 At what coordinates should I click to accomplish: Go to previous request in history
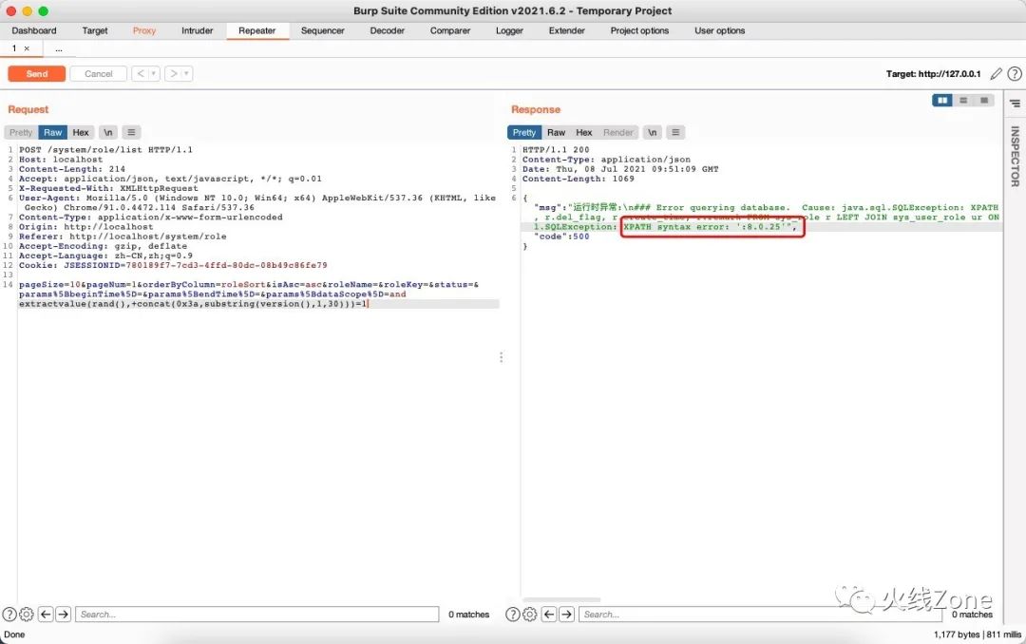pyautogui.click(x=140, y=74)
